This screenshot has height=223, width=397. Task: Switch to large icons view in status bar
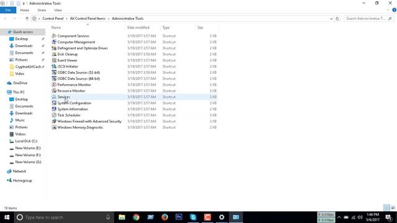[x=393, y=208]
